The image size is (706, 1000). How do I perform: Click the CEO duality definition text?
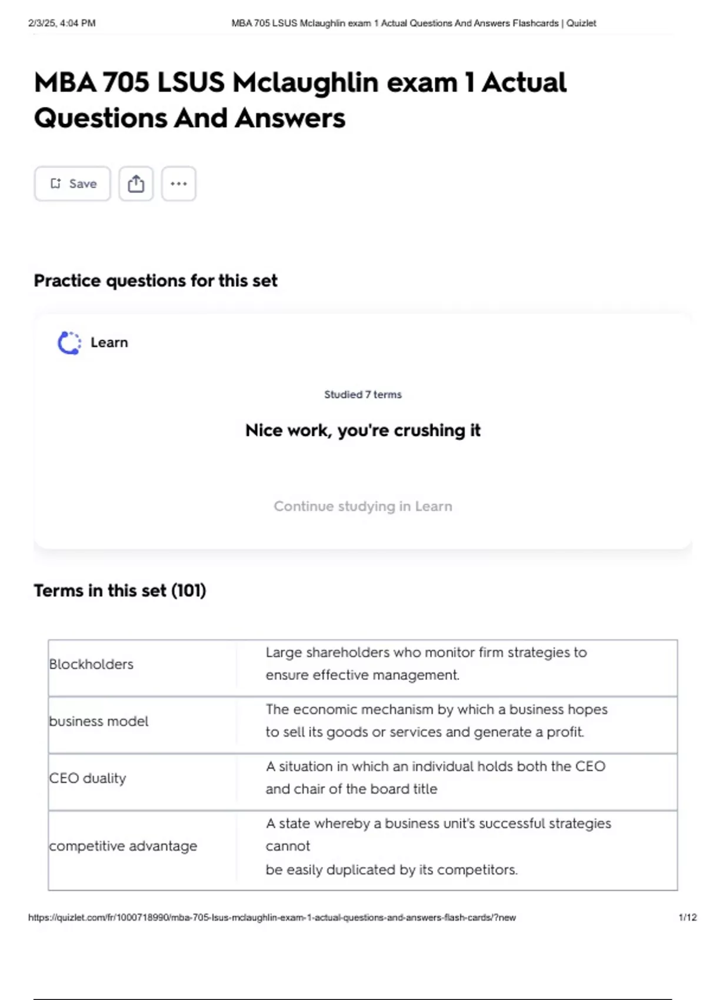pyautogui.click(x=435, y=778)
